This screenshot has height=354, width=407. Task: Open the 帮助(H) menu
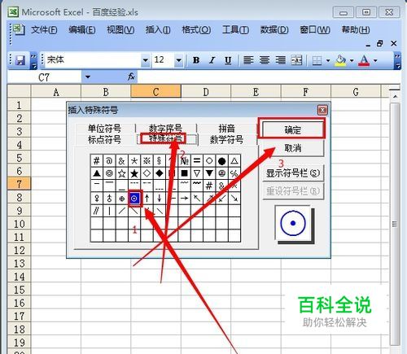356,29
